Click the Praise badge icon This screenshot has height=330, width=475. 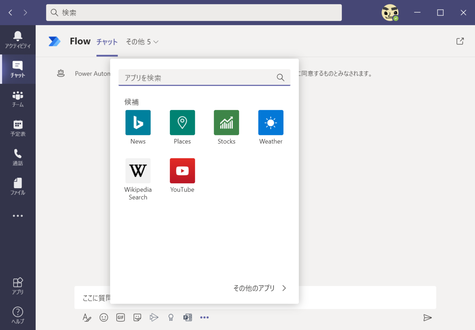171,317
